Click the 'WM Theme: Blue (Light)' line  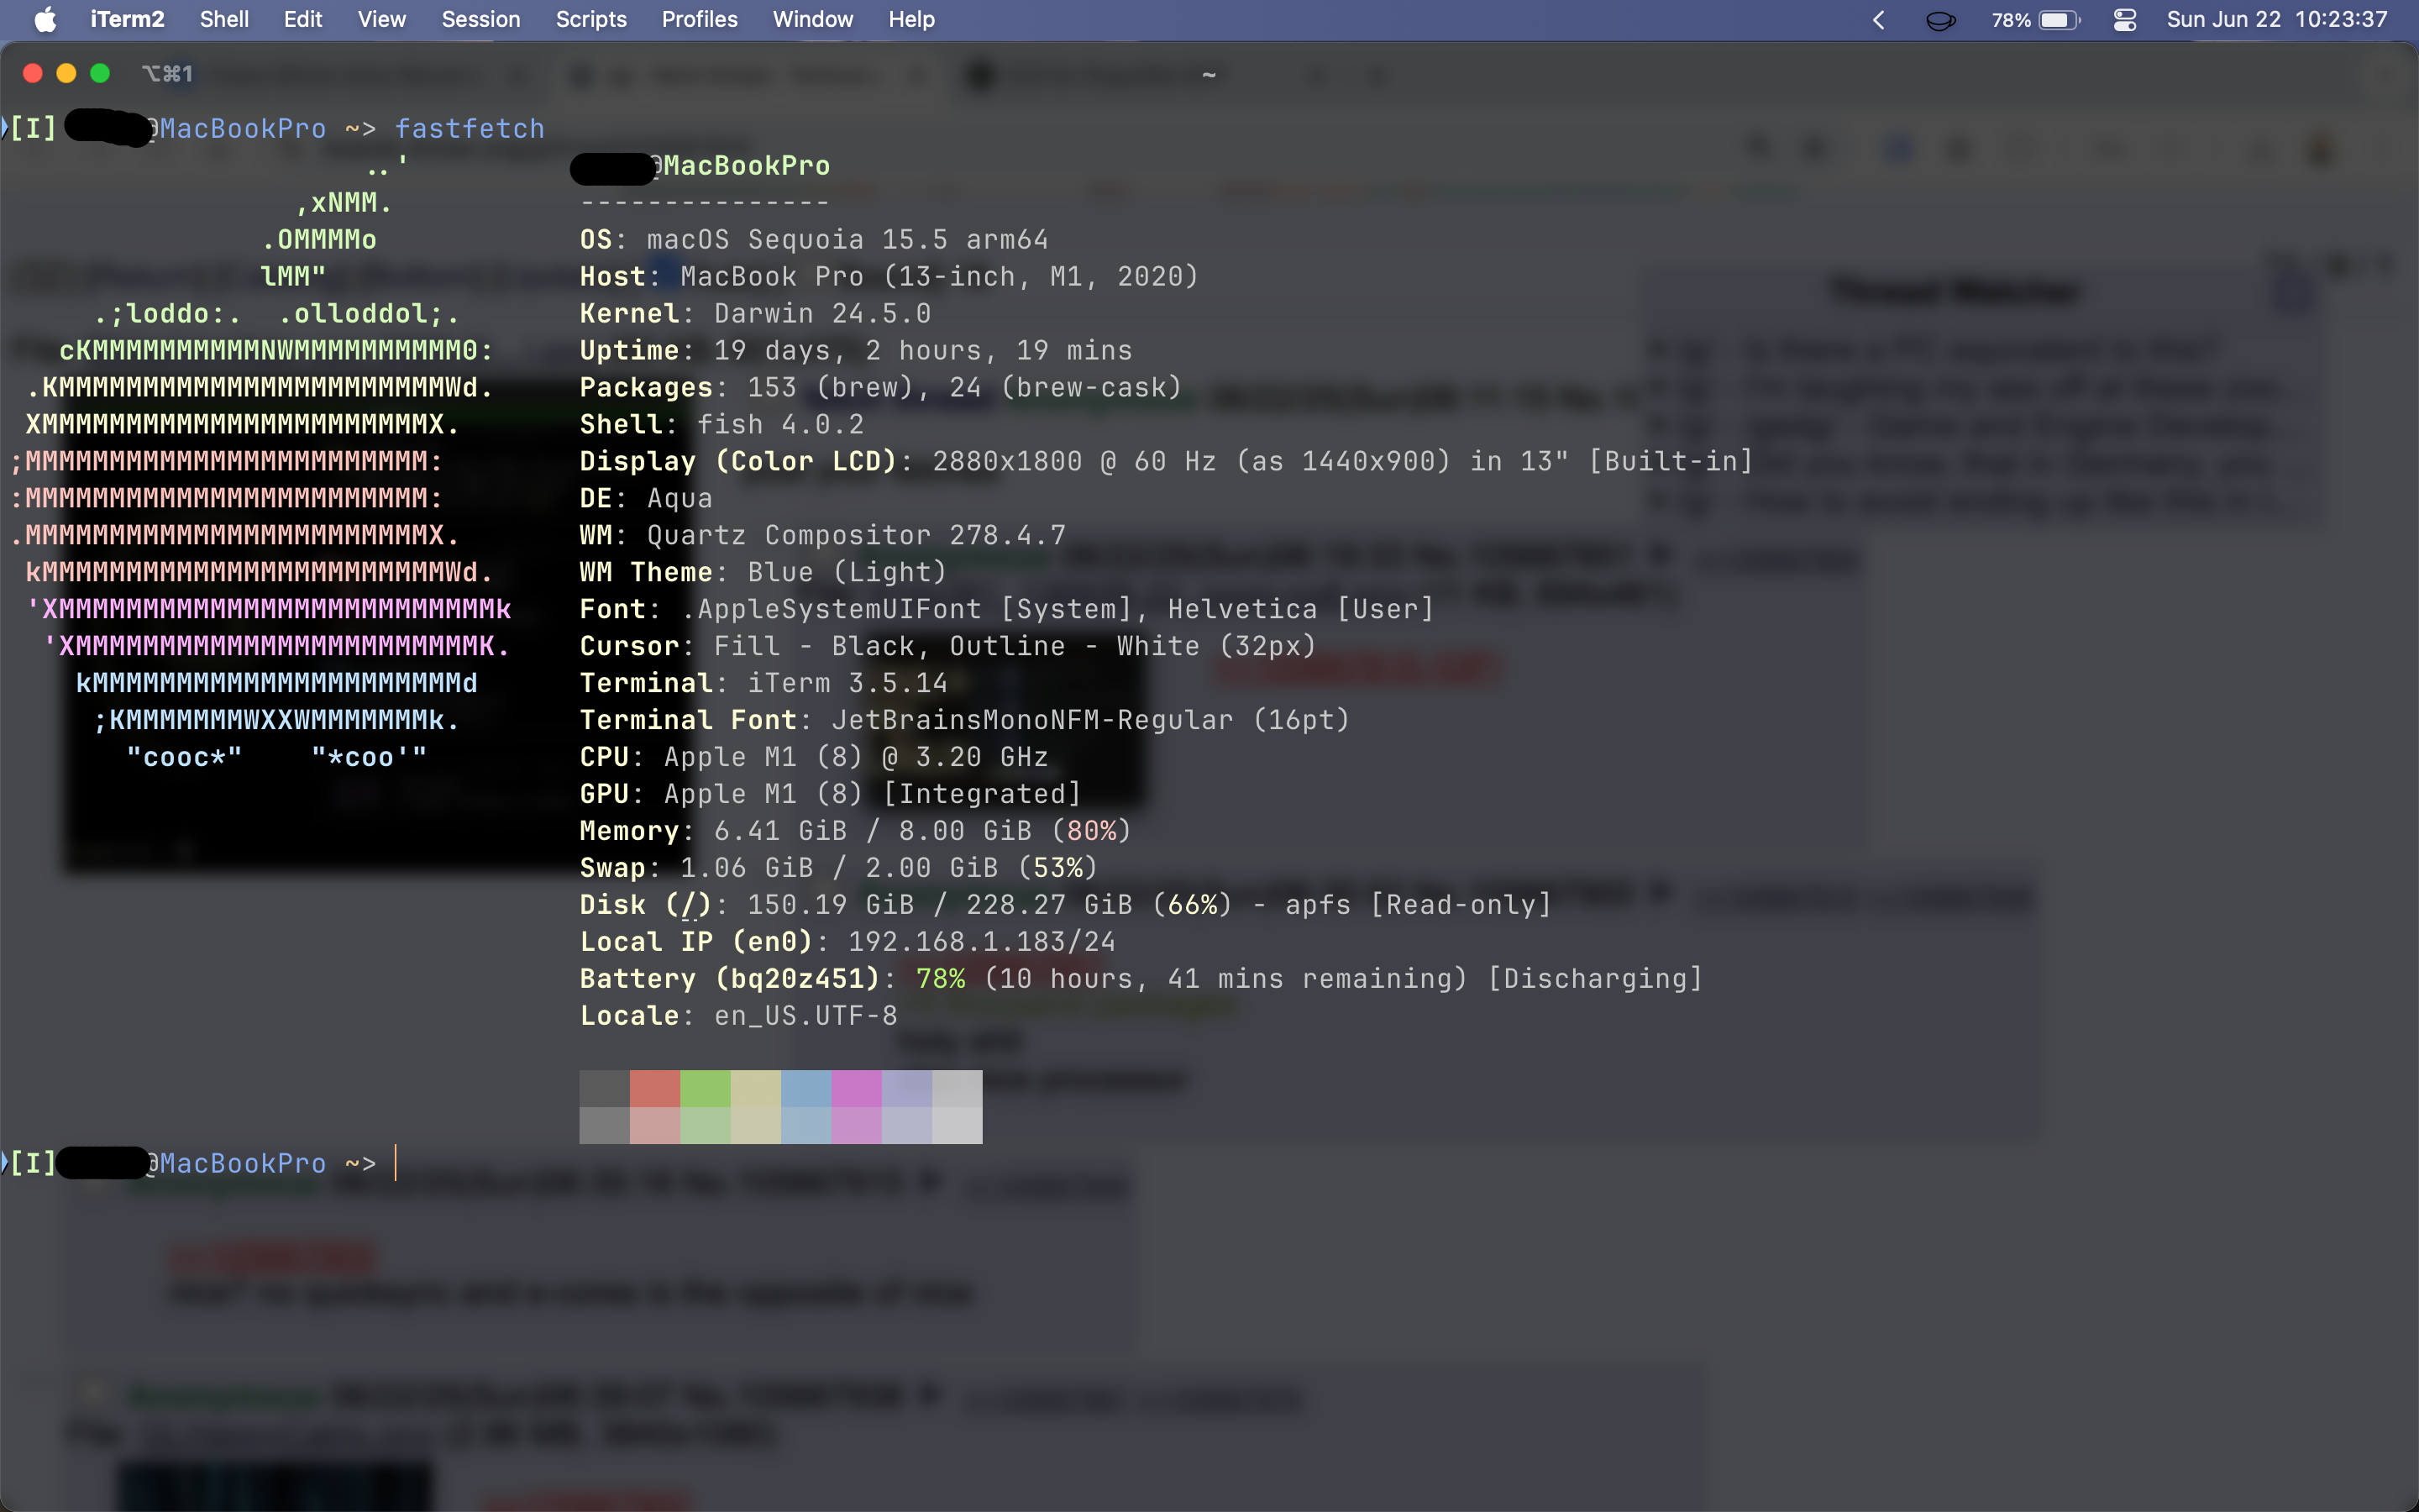click(x=763, y=573)
